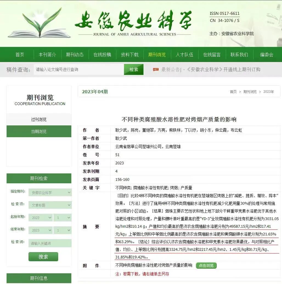Click 点击浏览 to view the attachment
Image resolution: width=282 pixels, height=284 pixels.
click(206, 266)
